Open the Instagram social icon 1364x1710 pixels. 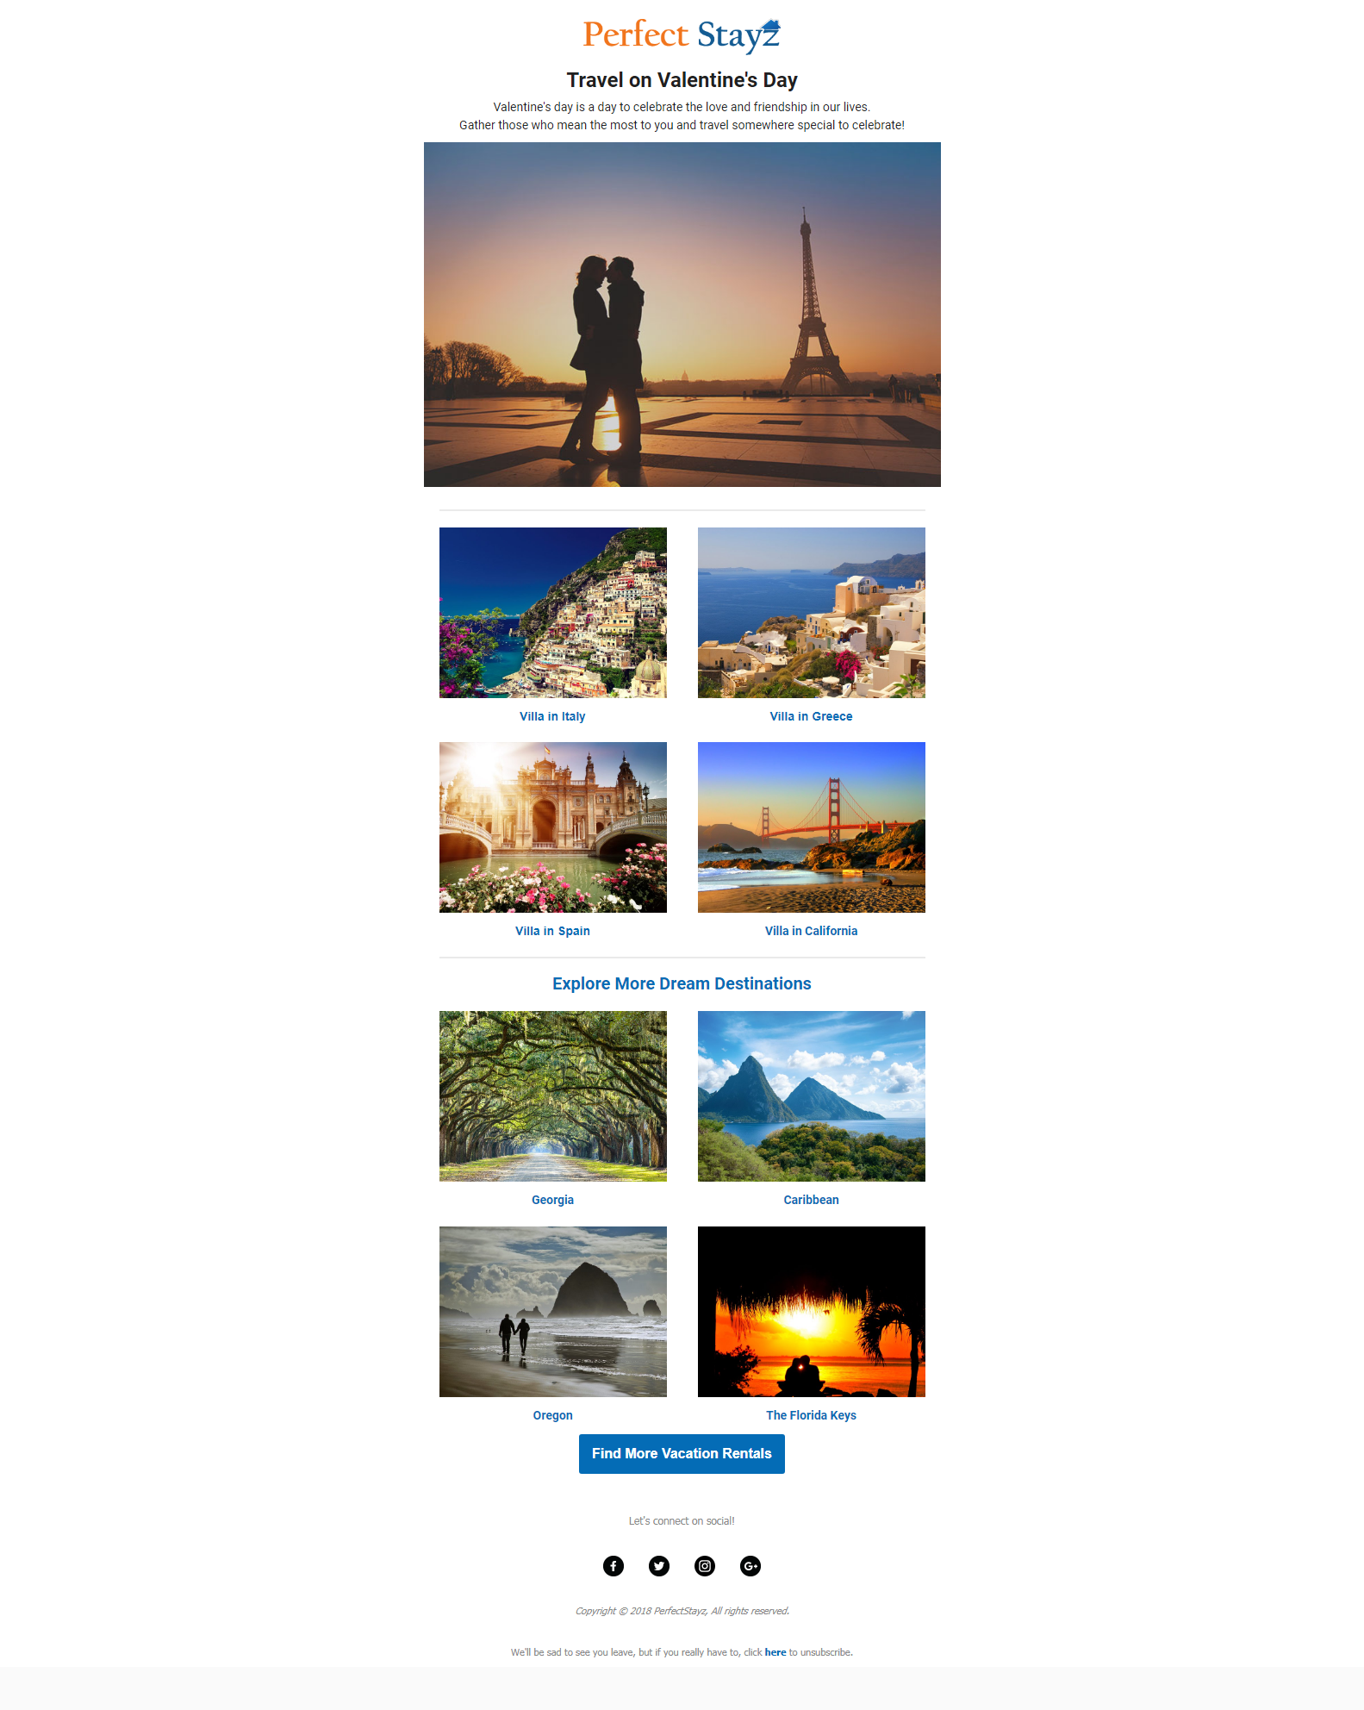point(705,1566)
